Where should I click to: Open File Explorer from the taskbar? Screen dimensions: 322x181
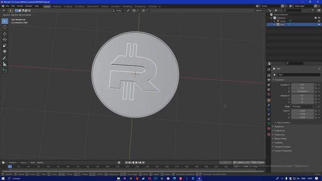pyautogui.click(x=119, y=178)
